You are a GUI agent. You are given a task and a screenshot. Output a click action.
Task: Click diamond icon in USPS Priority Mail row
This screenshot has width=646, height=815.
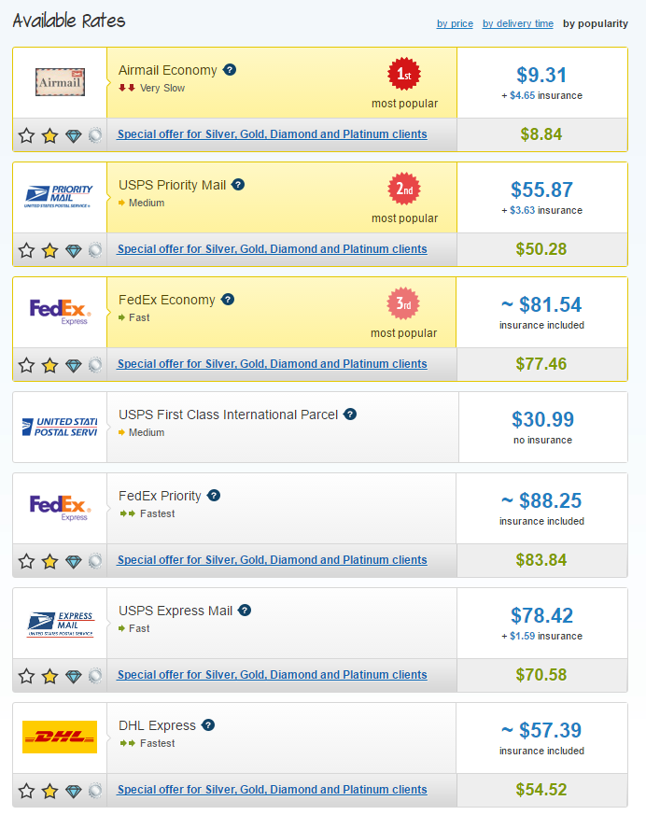[x=74, y=250]
